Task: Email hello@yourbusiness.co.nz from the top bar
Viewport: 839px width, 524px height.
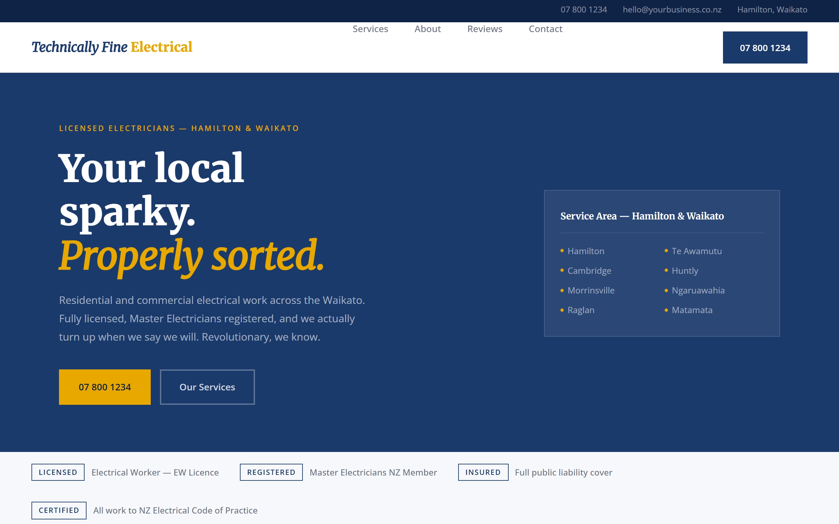Action: pyautogui.click(x=672, y=10)
